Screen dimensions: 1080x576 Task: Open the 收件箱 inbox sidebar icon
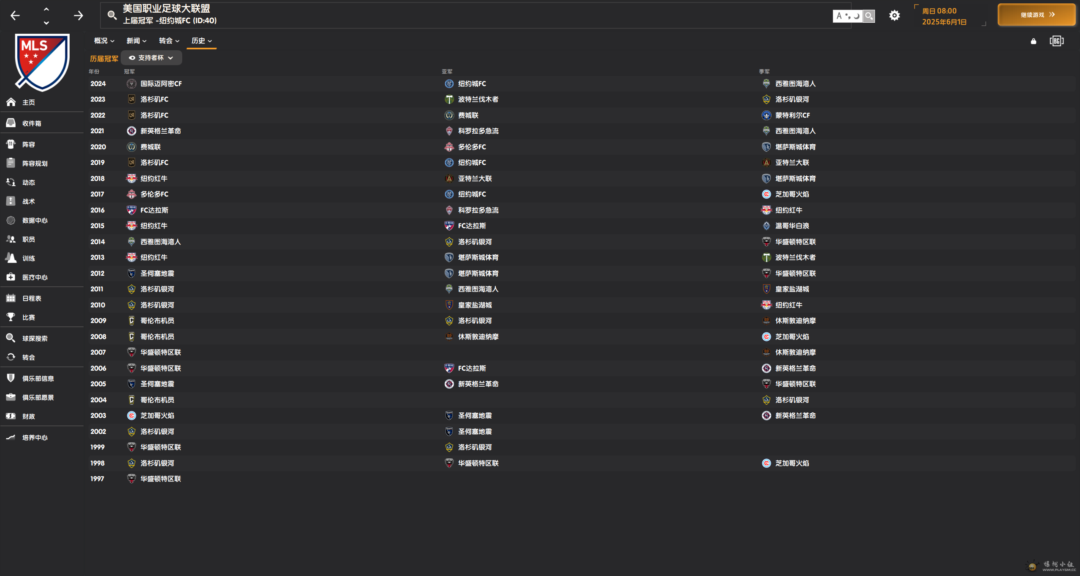click(x=11, y=123)
